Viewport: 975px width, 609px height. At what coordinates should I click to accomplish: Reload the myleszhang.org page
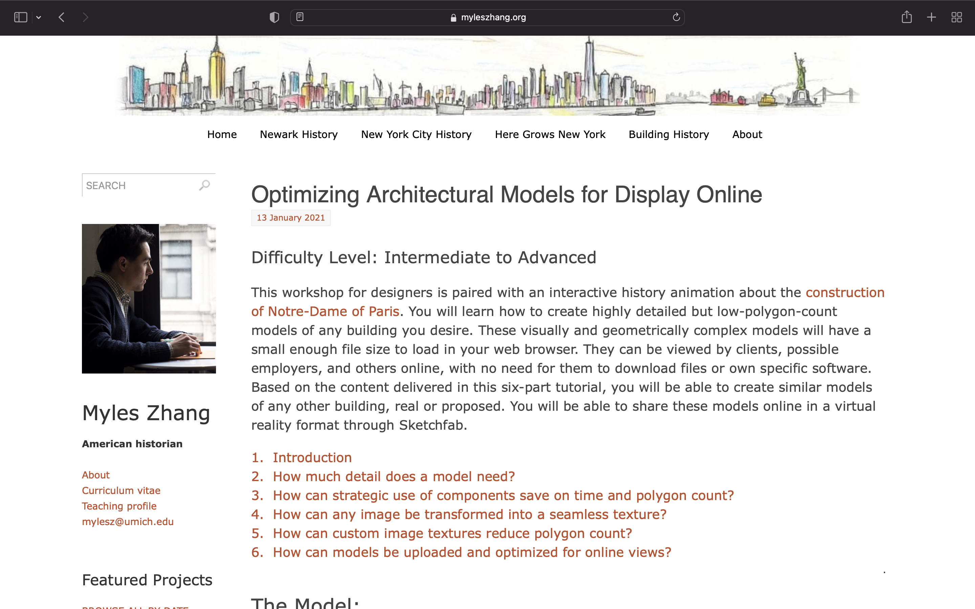[x=676, y=17]
